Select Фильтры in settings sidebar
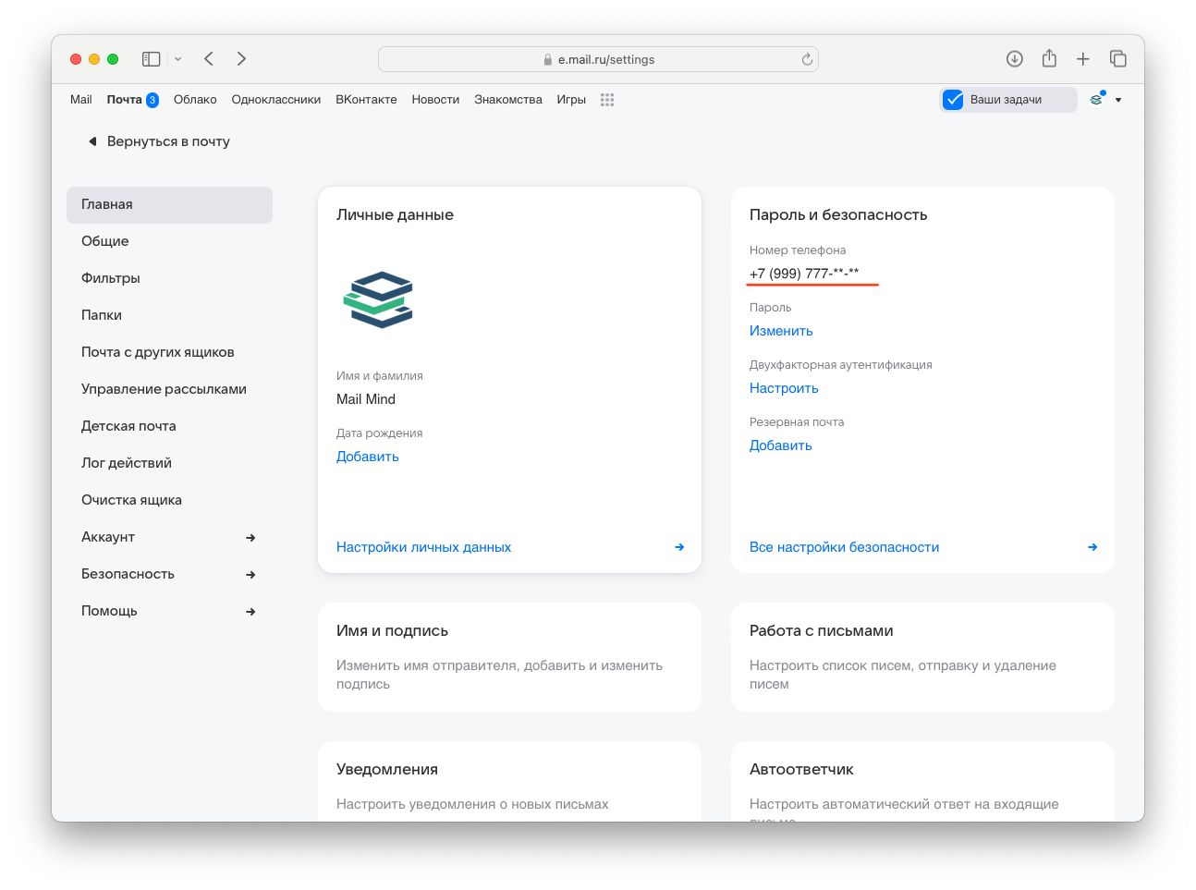The height and width of the screenshot is (890, 1196). 111,278
